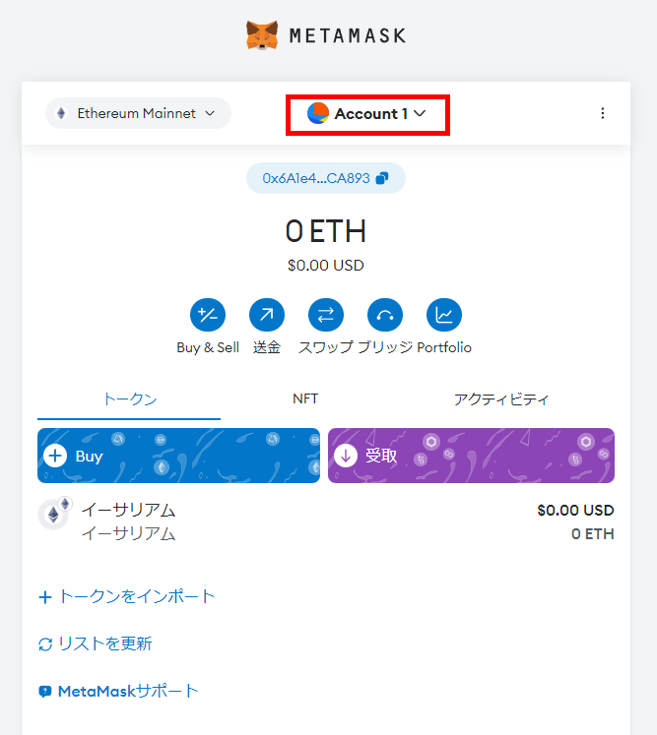The image size is (657, 735).
Task: Select the イーサリアム token row
Action: 325,521
